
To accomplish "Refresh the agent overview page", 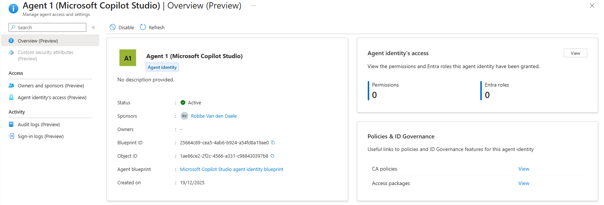I will (152, 27).
